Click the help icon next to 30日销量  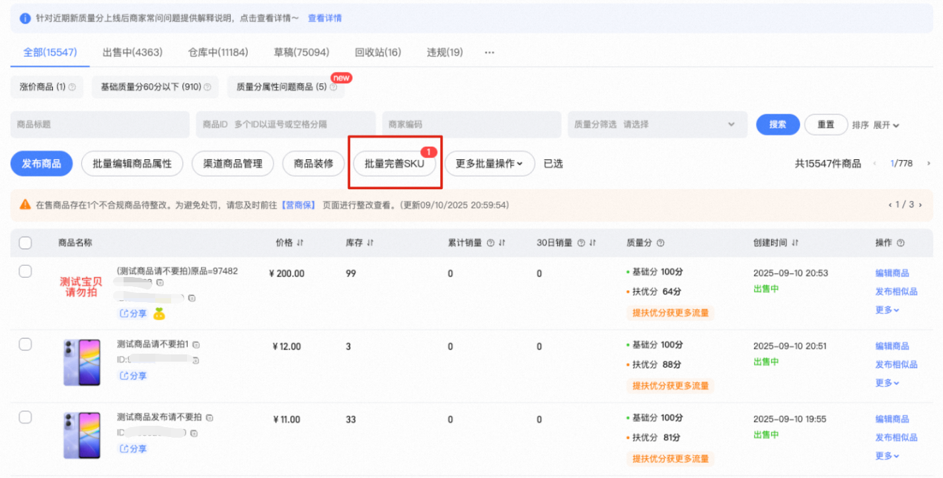pos(581,243)
